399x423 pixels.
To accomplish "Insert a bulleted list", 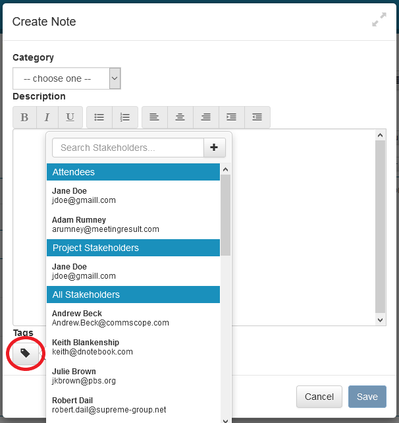I will coord(99,117).
